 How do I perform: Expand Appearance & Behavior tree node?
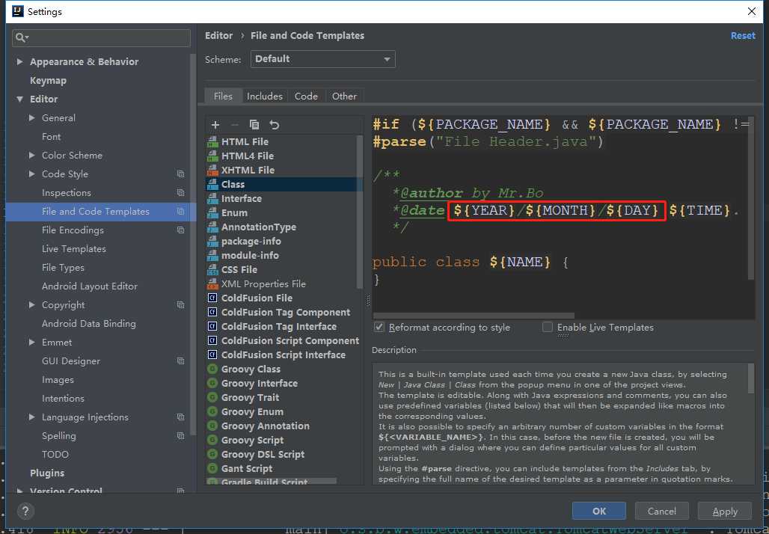(20, 62)
